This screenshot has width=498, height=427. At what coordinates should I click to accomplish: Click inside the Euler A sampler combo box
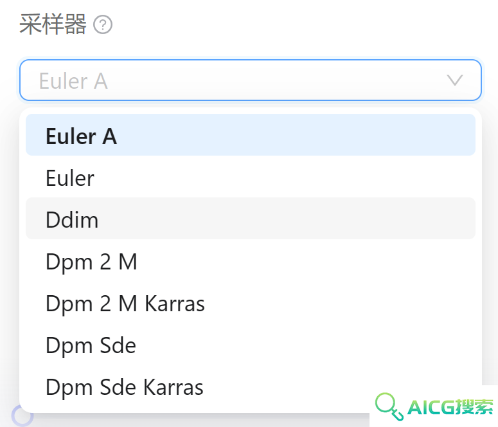click(x=250, y=80)
